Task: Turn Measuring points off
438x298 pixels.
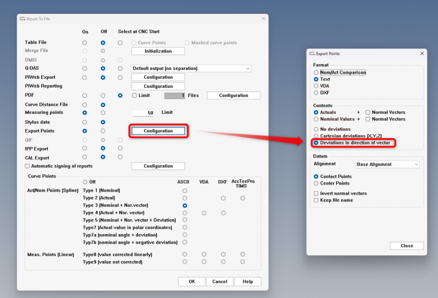Action: point(103,112)
